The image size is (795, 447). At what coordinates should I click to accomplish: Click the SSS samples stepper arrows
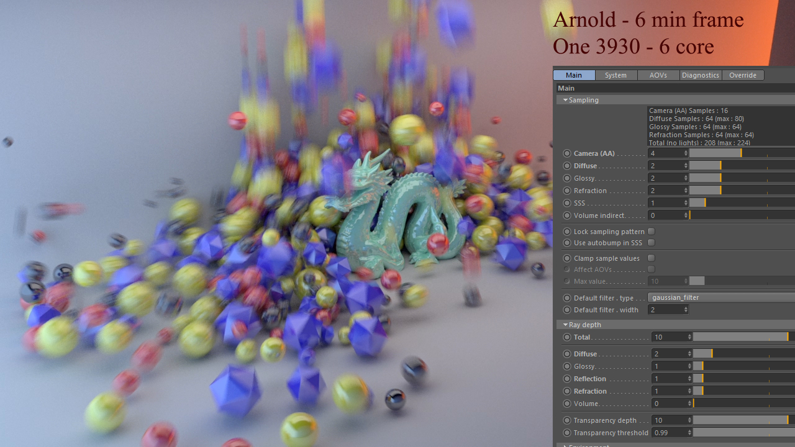point(686,203)
